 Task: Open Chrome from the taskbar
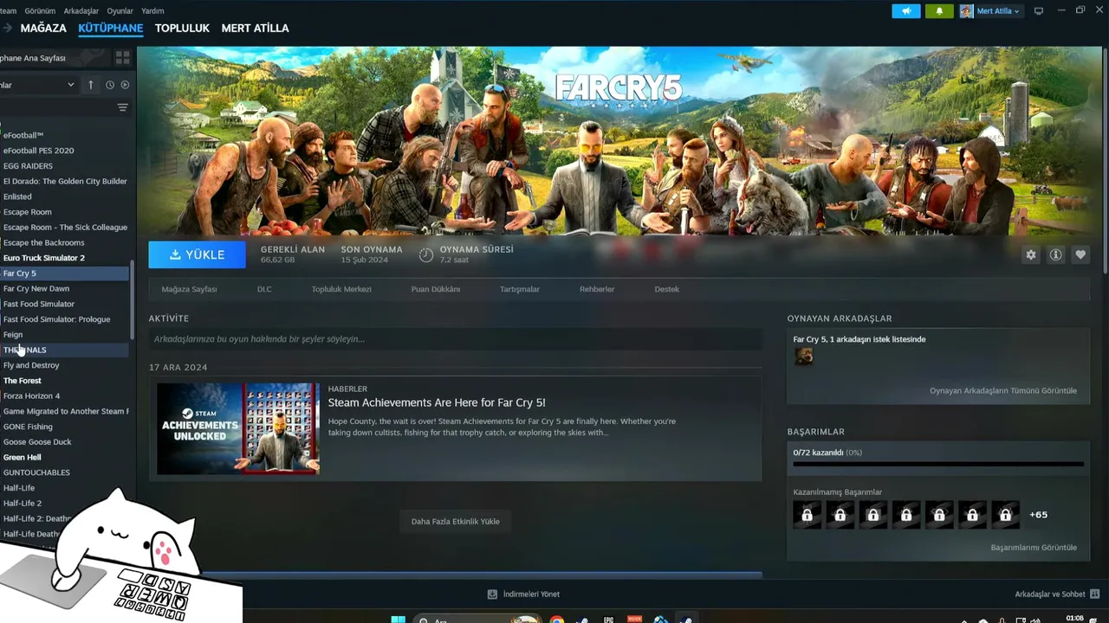tap(556, 620)
